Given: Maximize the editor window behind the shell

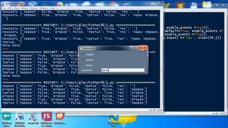Looking at the screenshot, I should (x=217, y=5).
